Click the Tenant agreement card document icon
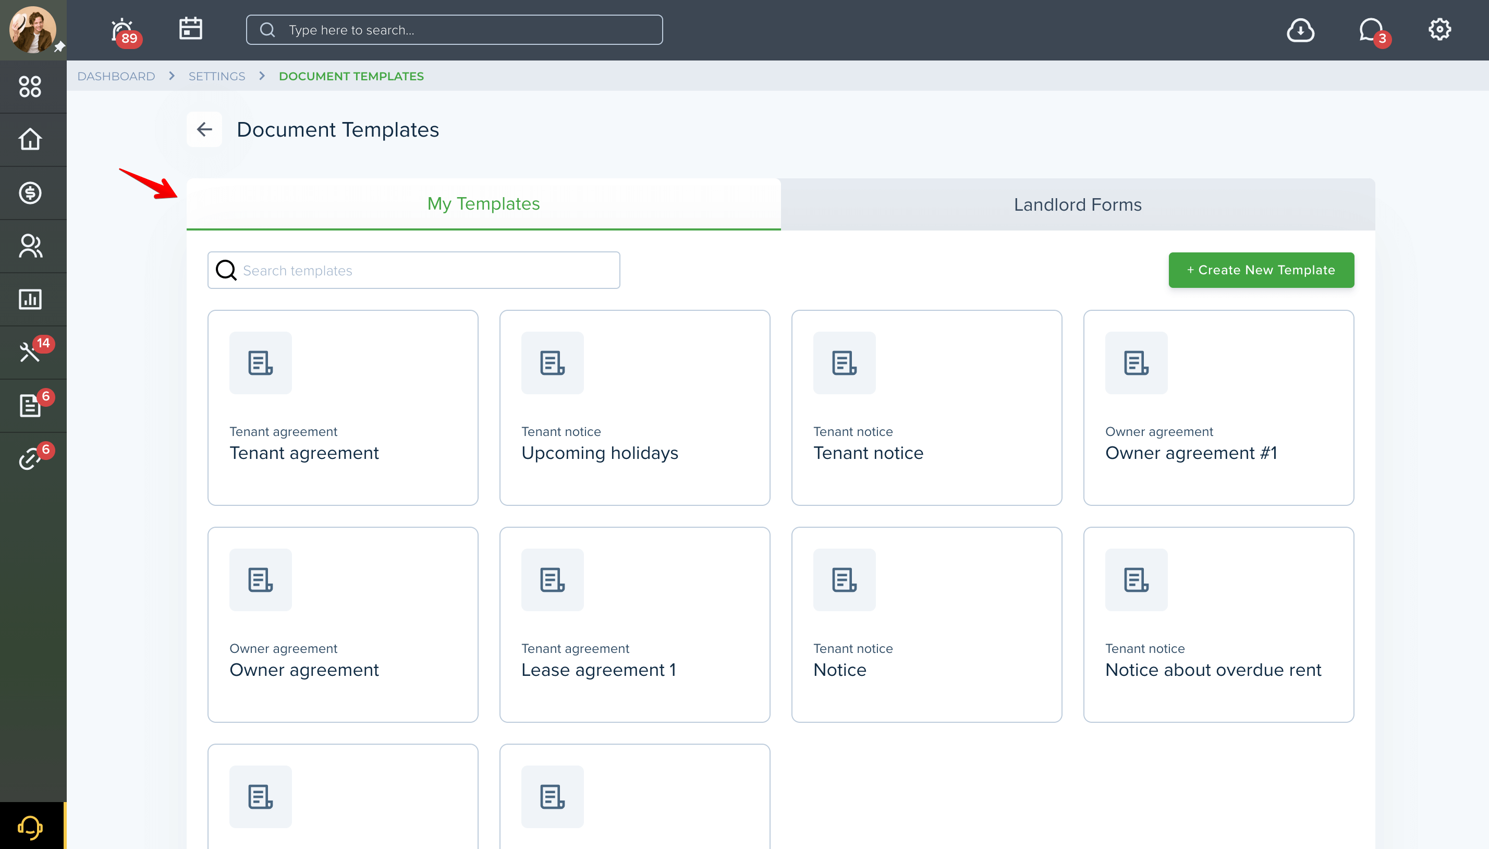1489x849 pixels. 261,362
